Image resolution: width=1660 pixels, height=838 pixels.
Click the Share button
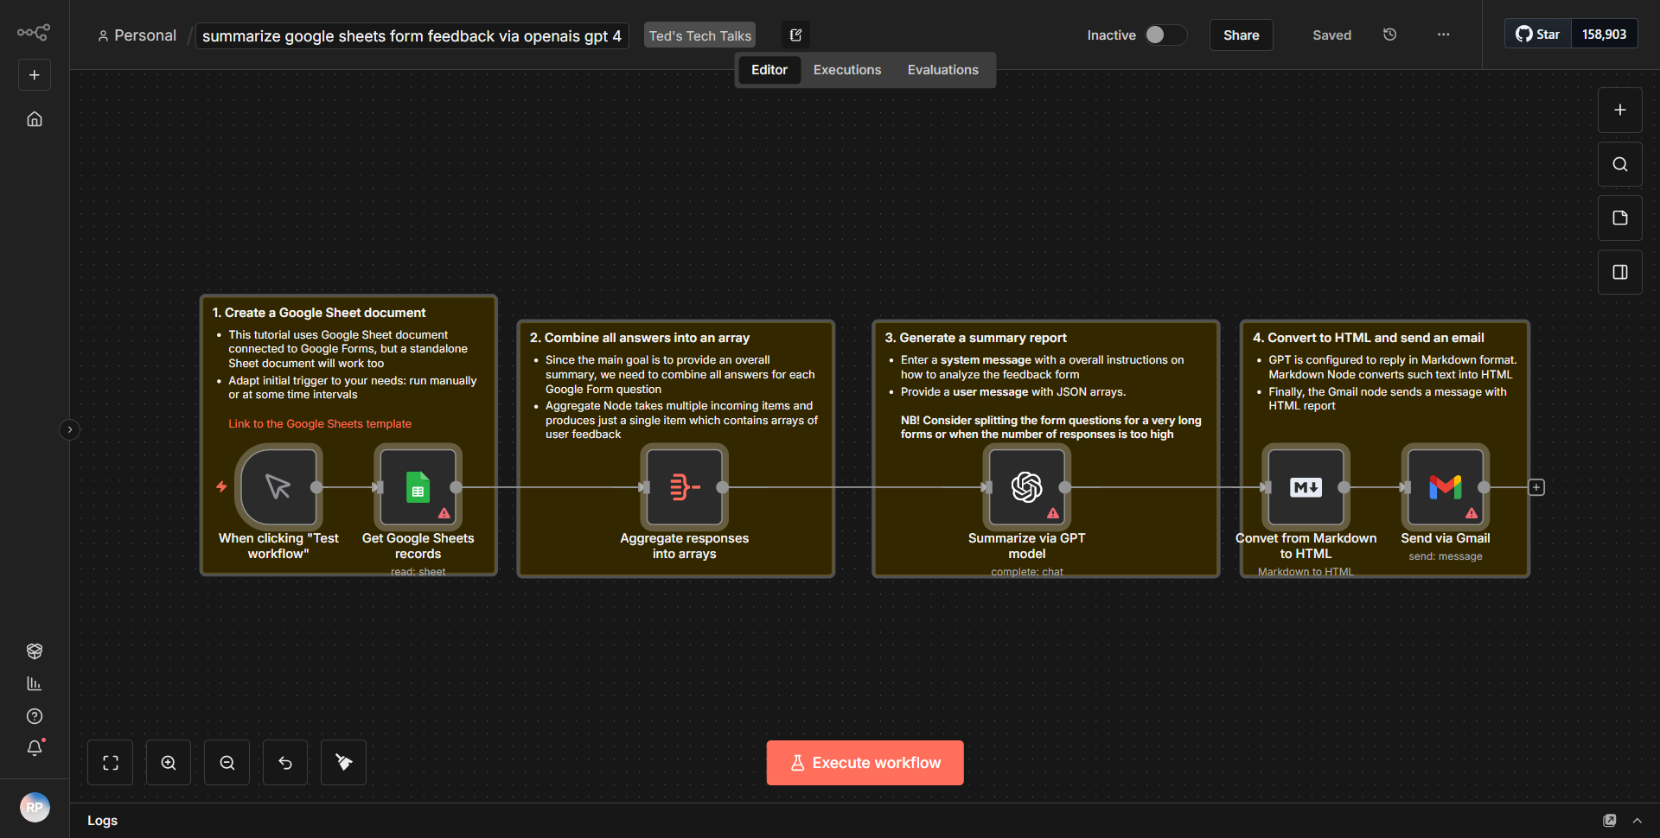[1242, 35]
